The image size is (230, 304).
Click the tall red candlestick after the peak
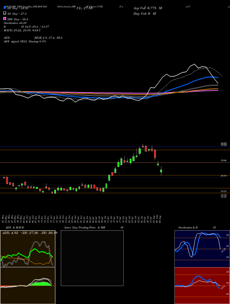point(155,153)
